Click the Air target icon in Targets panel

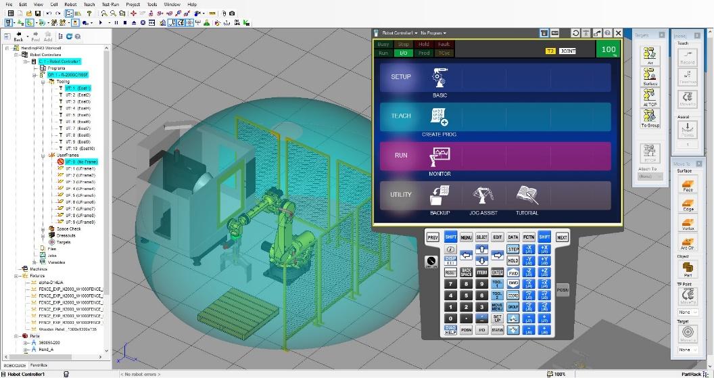pos(650,56)
